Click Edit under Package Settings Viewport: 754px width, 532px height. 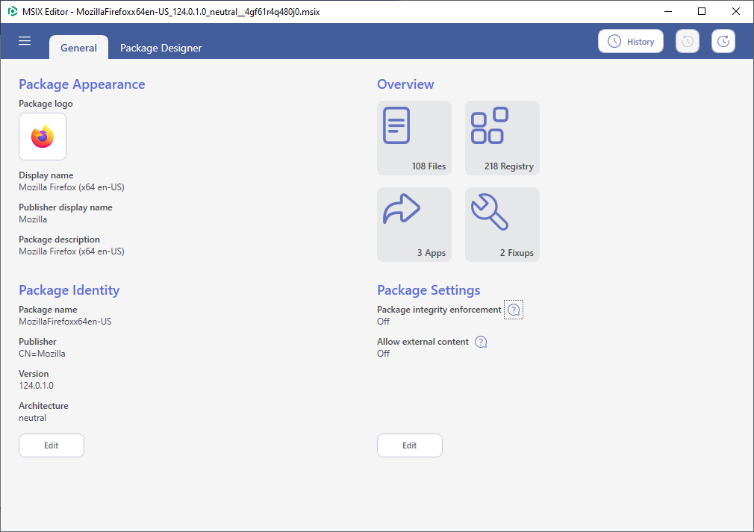pos(410,445)
